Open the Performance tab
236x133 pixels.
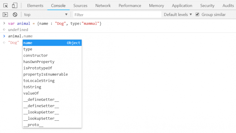tap(130, 6)
